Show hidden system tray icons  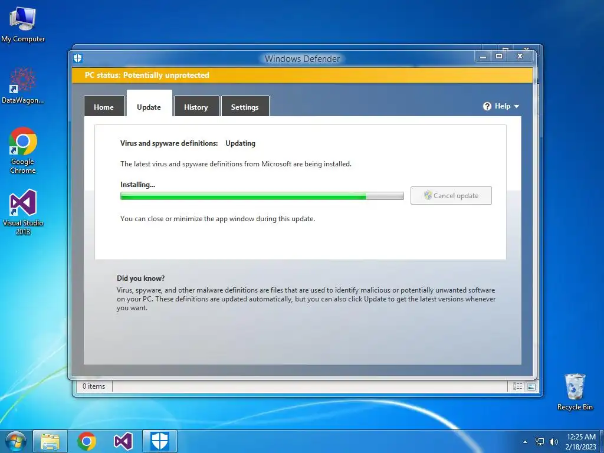(525, 442)
